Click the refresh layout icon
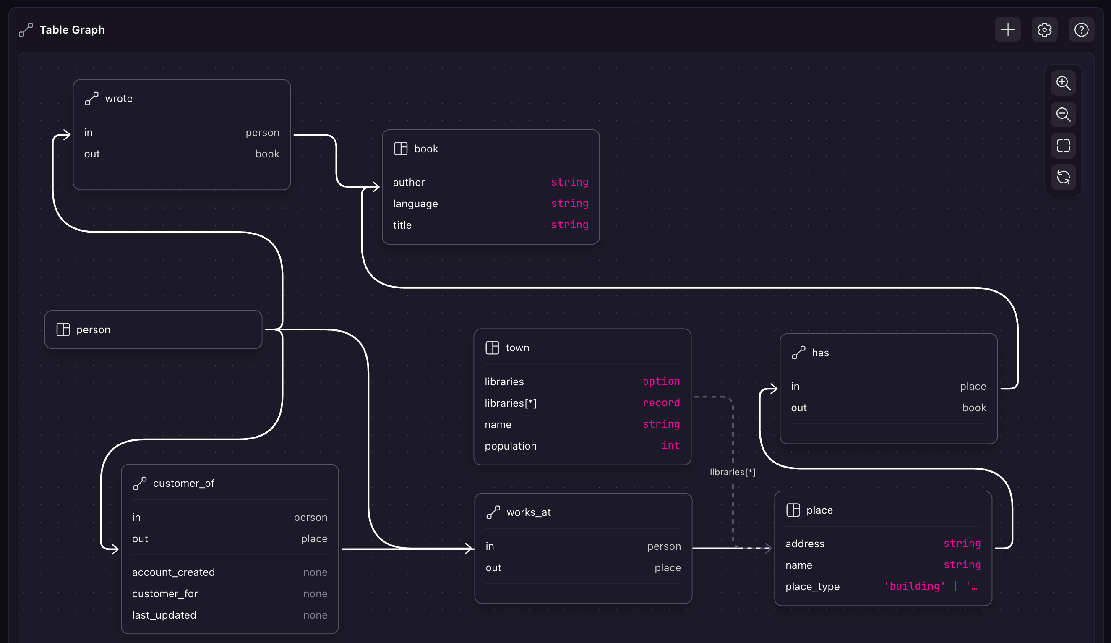This screenshot has width=1111, height=643. [1064, 177]
